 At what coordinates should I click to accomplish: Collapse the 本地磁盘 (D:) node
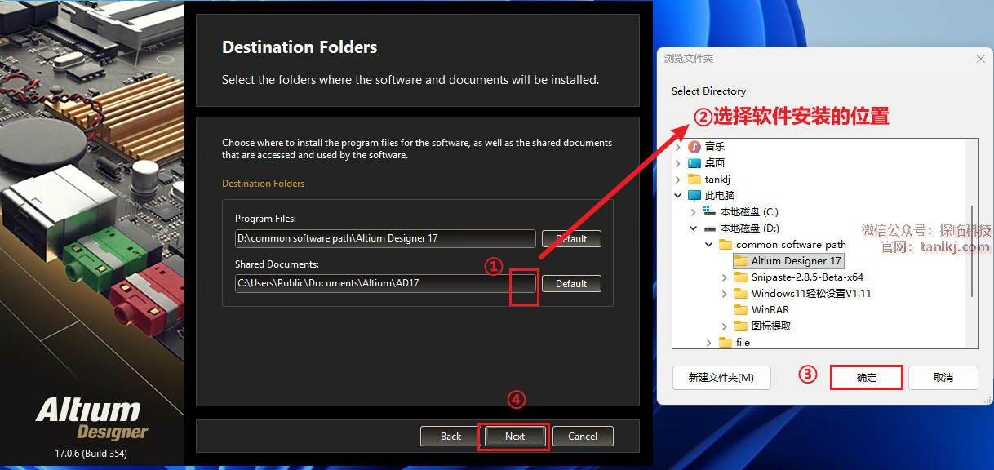[694, 228]
